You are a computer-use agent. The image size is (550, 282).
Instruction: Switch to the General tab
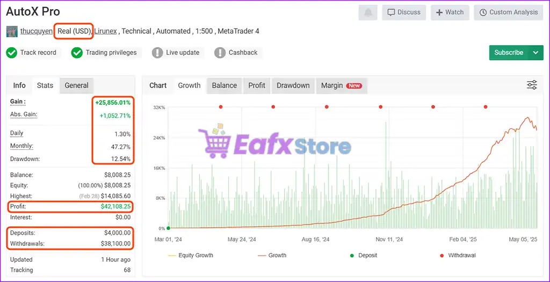point(76,85)
